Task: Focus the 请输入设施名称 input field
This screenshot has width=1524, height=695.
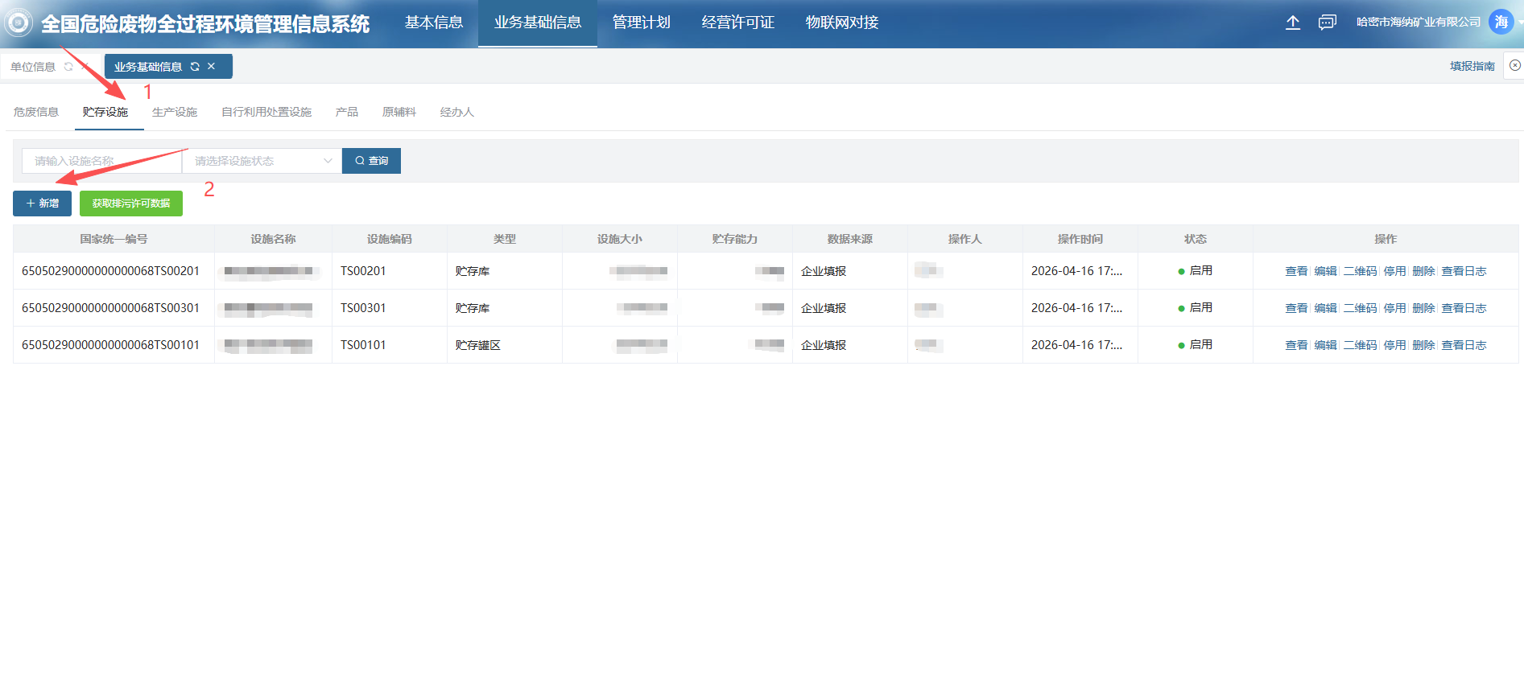Action: (x=102, y=161)
